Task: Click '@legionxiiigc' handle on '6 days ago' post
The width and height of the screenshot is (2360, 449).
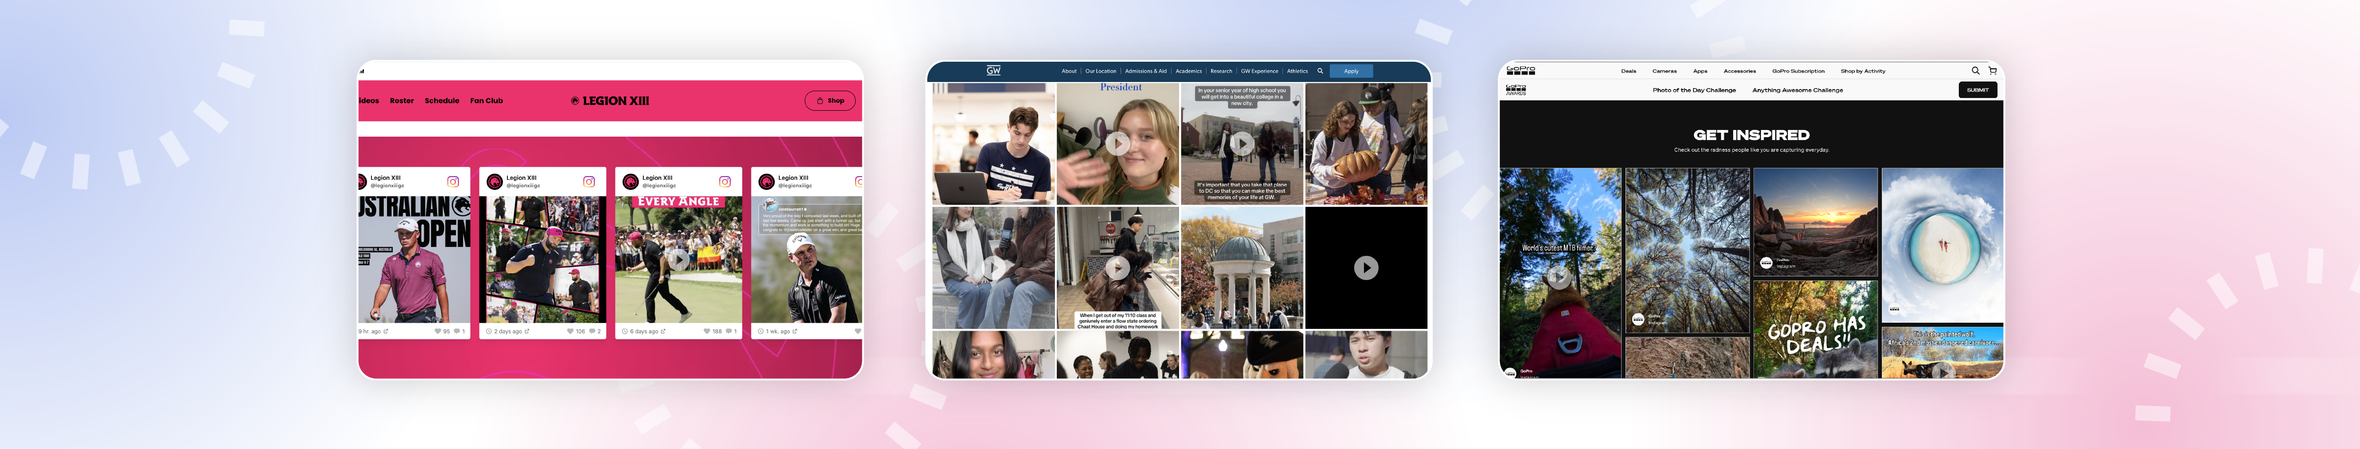Action: click(x=659, y=186)
